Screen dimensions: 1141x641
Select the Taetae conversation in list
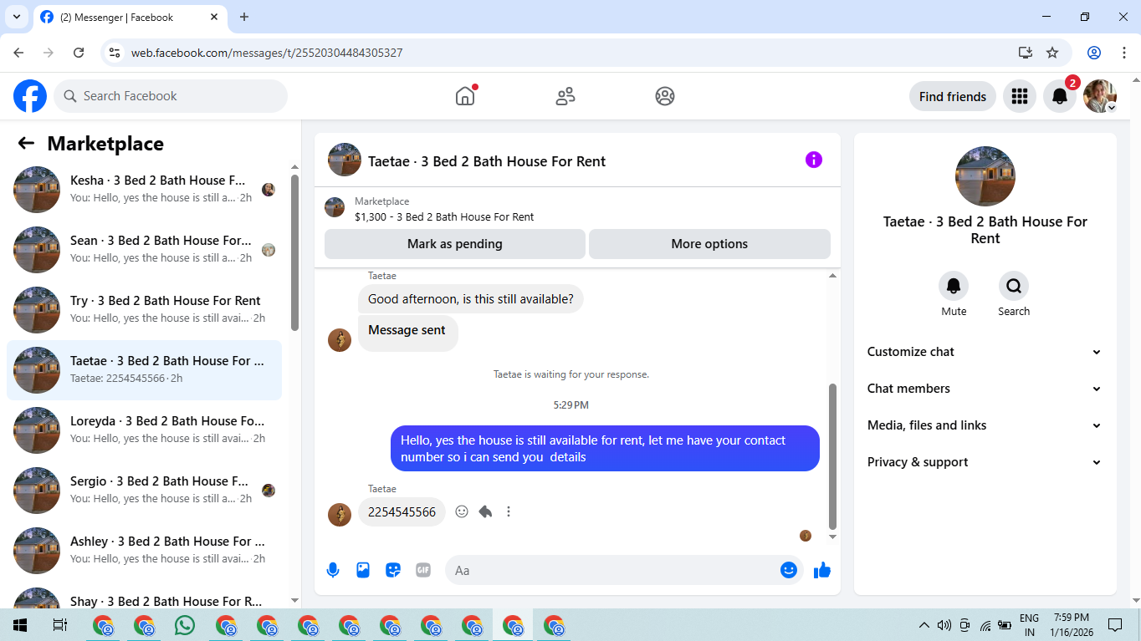[144, 370]
